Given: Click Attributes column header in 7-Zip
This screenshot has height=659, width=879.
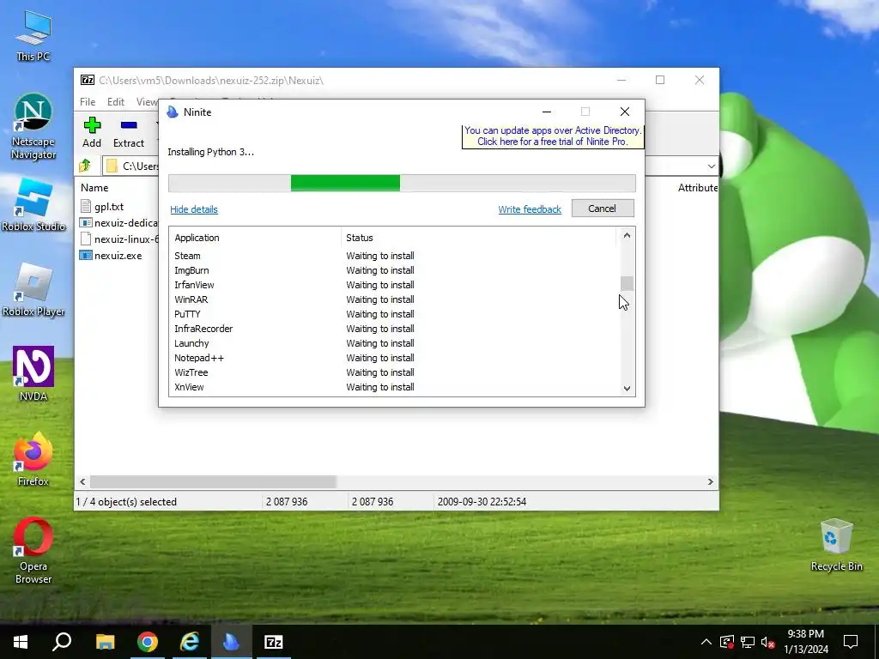Looking at the screenshot, I should [697, 188].
